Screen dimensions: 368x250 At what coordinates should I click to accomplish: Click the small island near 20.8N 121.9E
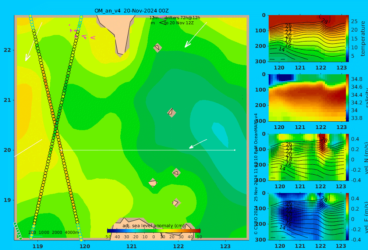click(x=171, y=113)
